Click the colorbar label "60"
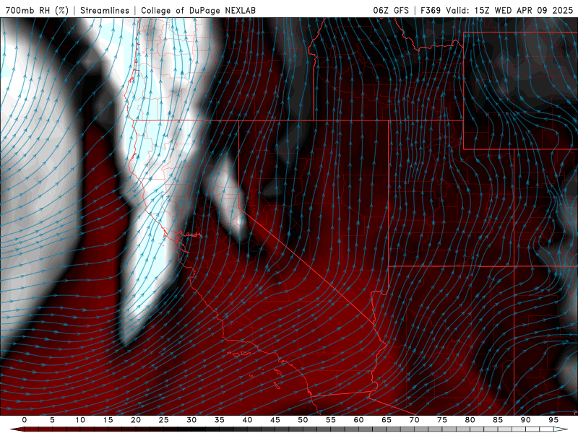The width and height of the screenshot is (578, 433). coord(358,420)
